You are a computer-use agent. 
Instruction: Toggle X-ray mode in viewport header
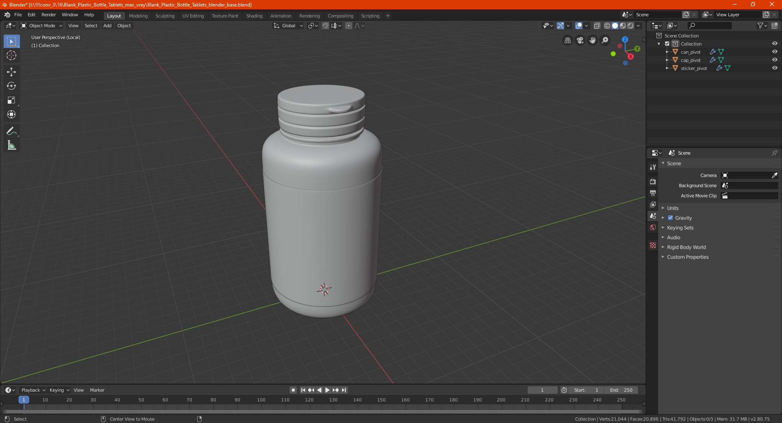tap(597, 26)
